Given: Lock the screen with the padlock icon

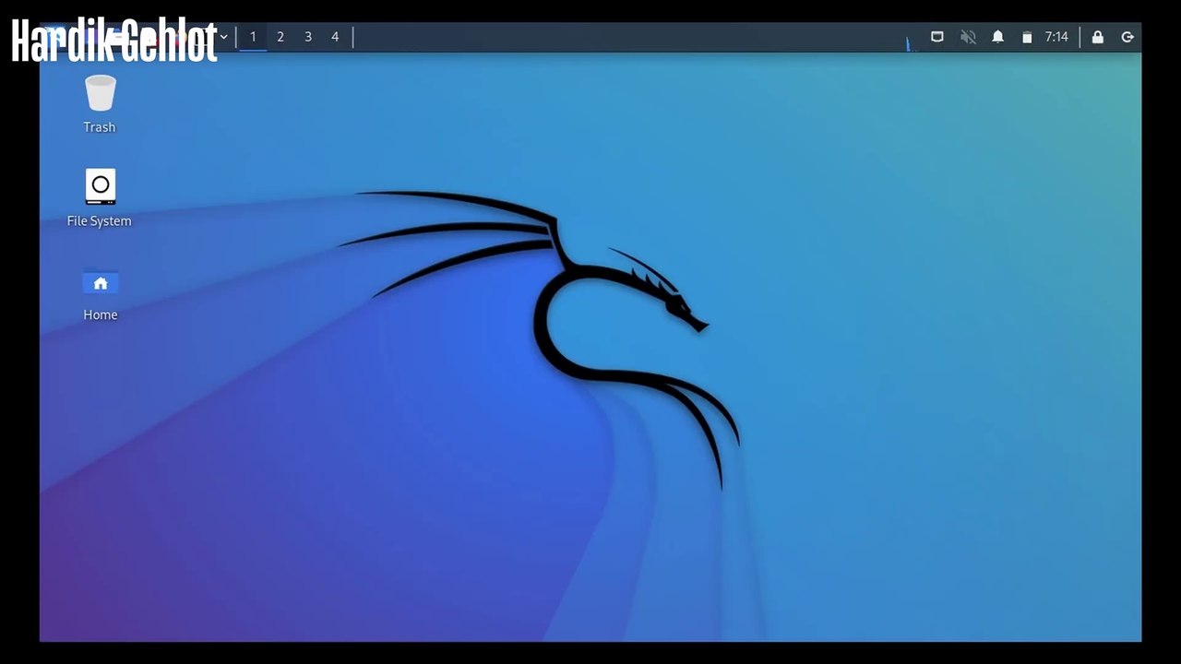Looking at the screenshot, I should (1097, 37).
